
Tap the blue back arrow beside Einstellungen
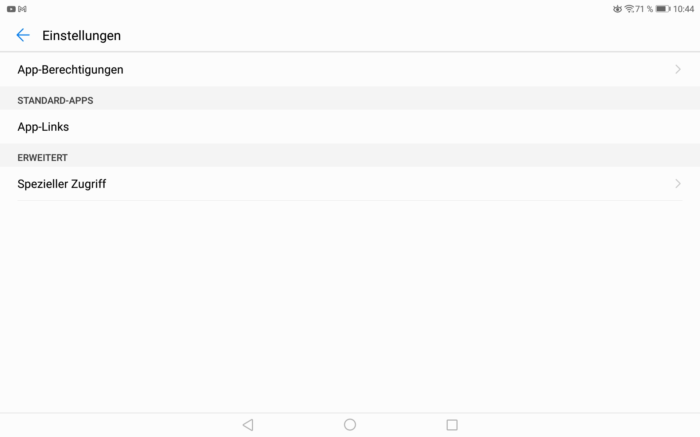click(x=23, y=35)
